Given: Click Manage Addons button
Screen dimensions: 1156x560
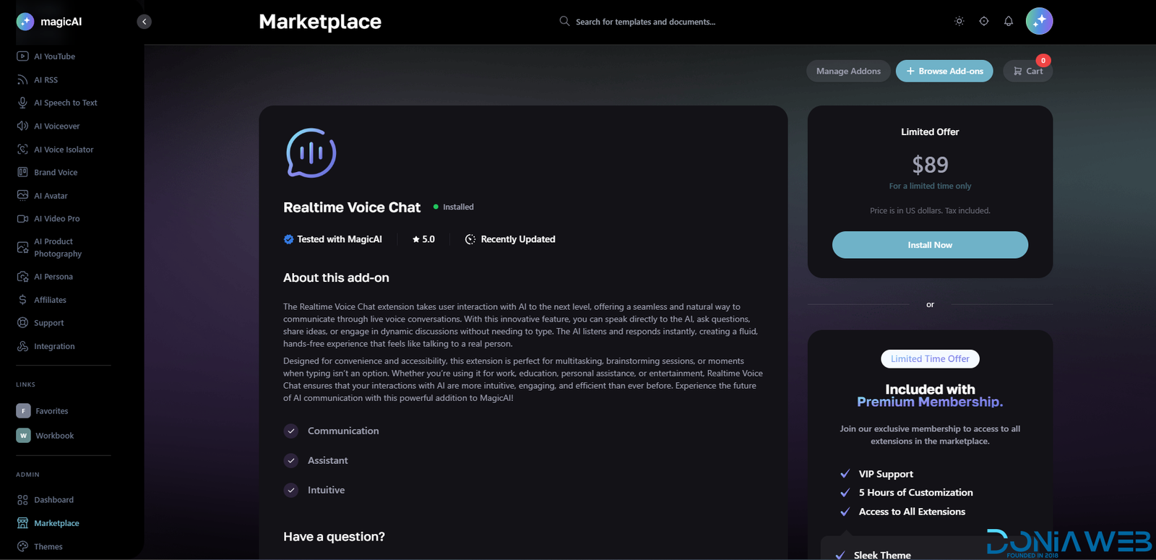Looking at the screenshot, I should pos(848,71).
